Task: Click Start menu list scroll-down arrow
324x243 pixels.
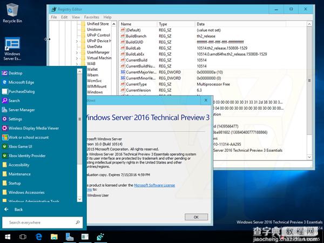Action: [x=79, y=199]
